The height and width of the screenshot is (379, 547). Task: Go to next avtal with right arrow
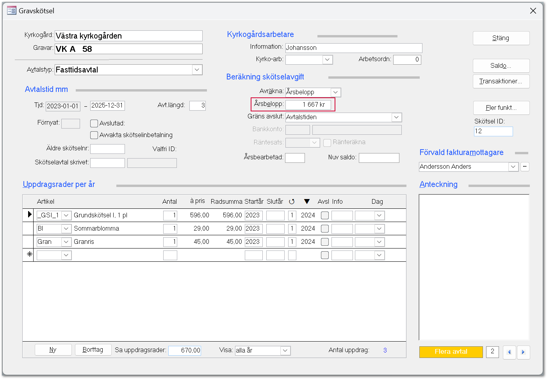click(523, 352)
